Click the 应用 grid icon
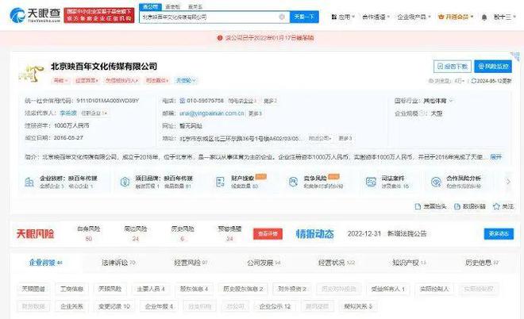Image resolution: width=524 pixels, height=319 pixels. [333, 17]
